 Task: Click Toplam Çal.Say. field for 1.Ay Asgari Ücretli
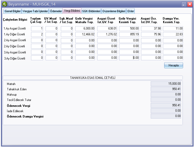37,28
